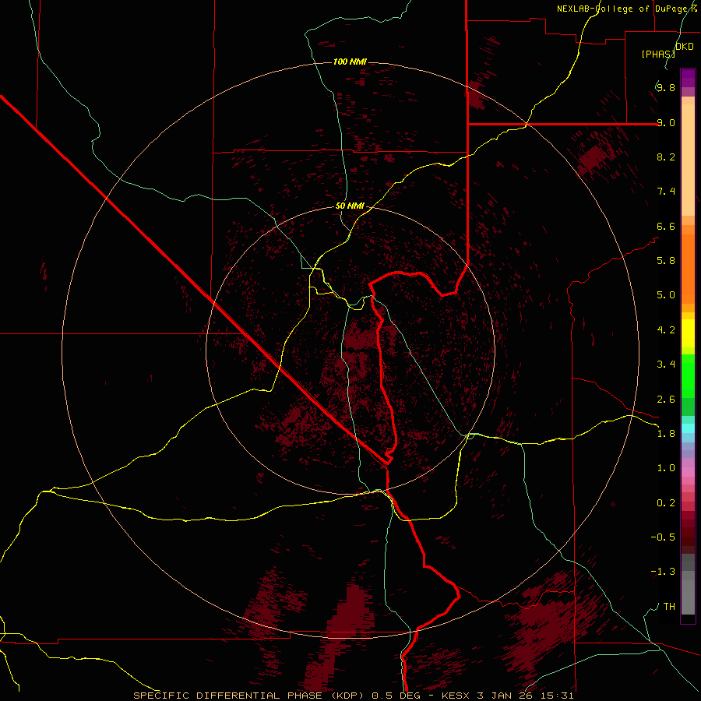Viewport: 701px width, 701px height.
Task: Select the [PHAS] label above the color scale
Action: click(x=658, y=54)
